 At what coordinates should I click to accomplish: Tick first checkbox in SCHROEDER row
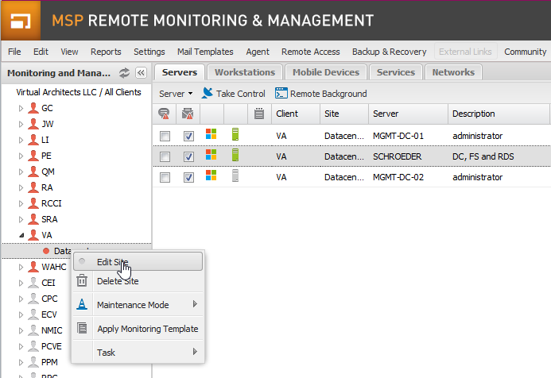[165, 157]
